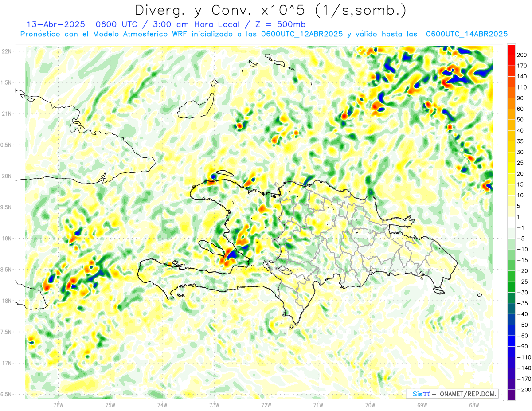Click the 'Sis' logo in credit box

(x=417, y=394)
